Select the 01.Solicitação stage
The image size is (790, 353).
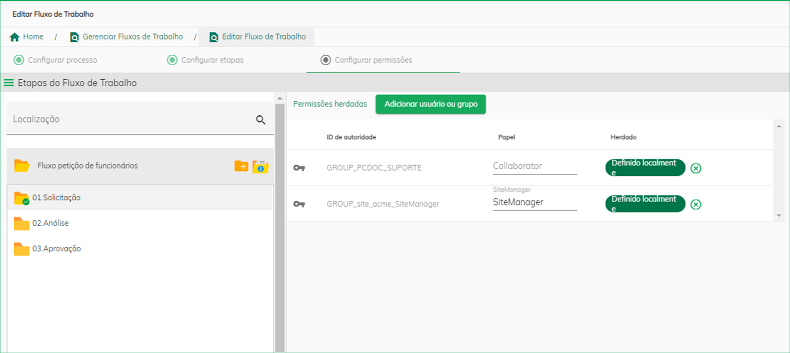tap(140, 198)
